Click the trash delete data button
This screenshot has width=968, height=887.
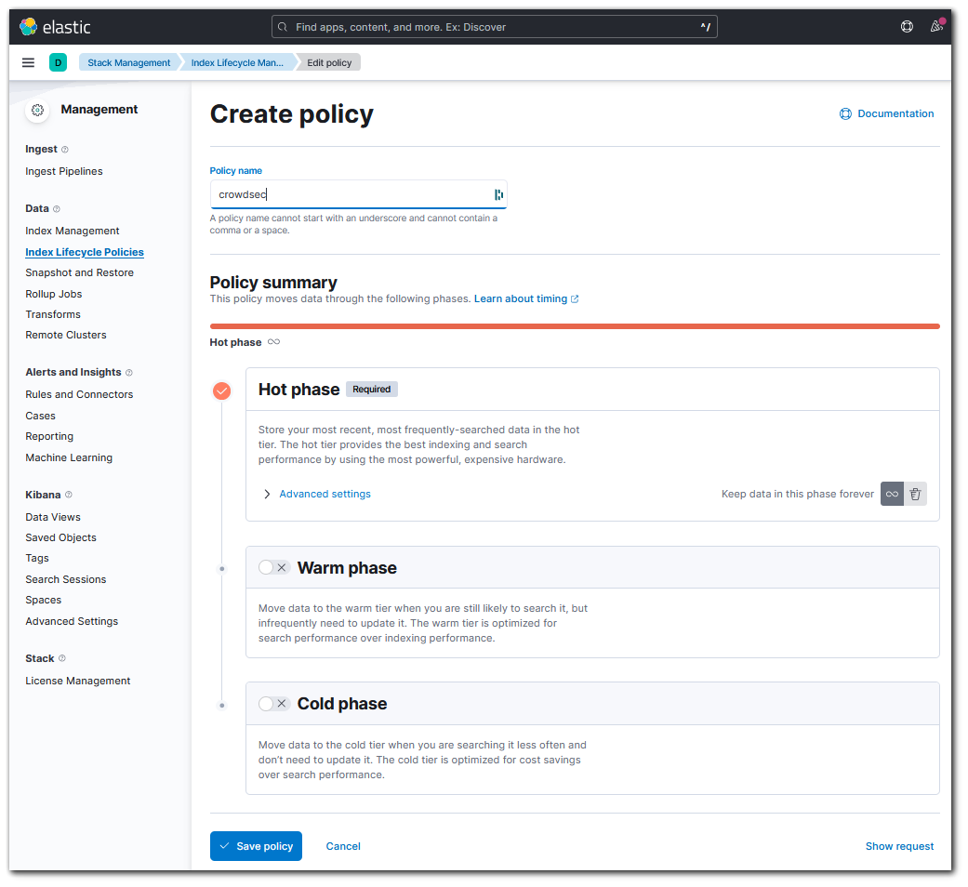(916, 494)
